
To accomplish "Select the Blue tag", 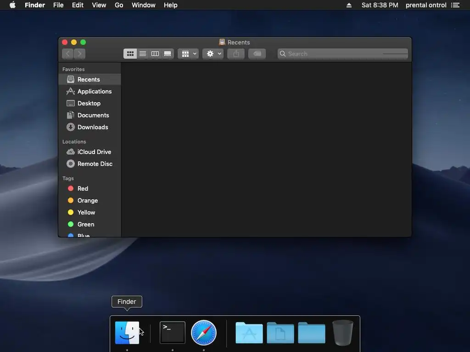I will pos(90,235).
